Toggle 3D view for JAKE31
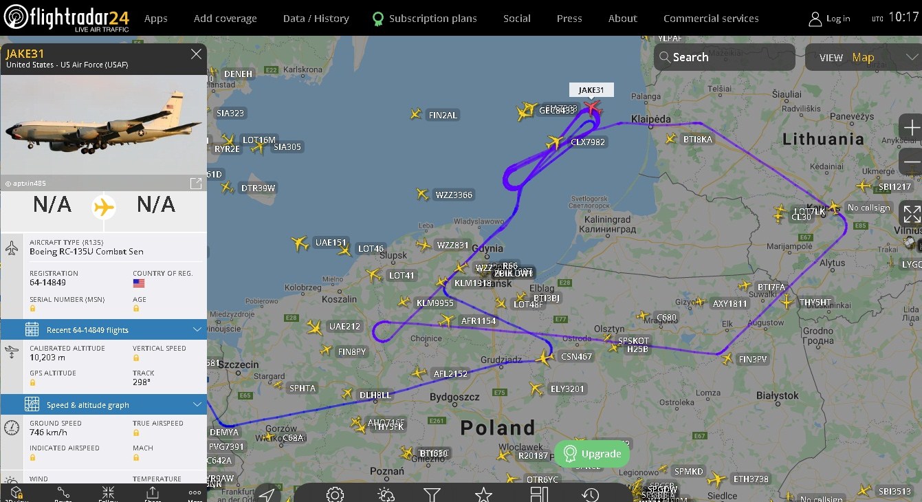 tap(18, 493)
